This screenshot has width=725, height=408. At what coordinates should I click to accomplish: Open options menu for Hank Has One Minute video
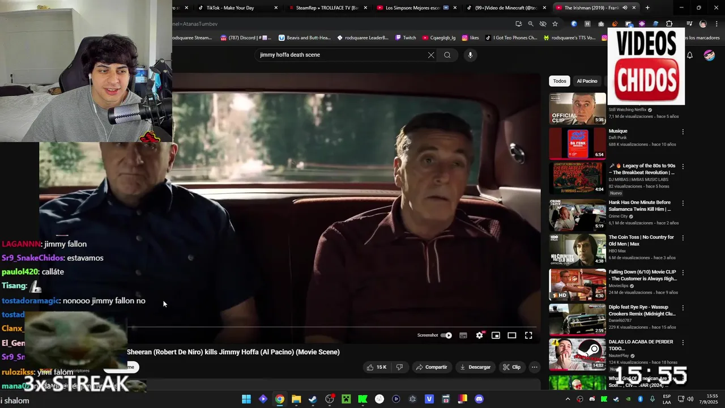coord(683,203)
